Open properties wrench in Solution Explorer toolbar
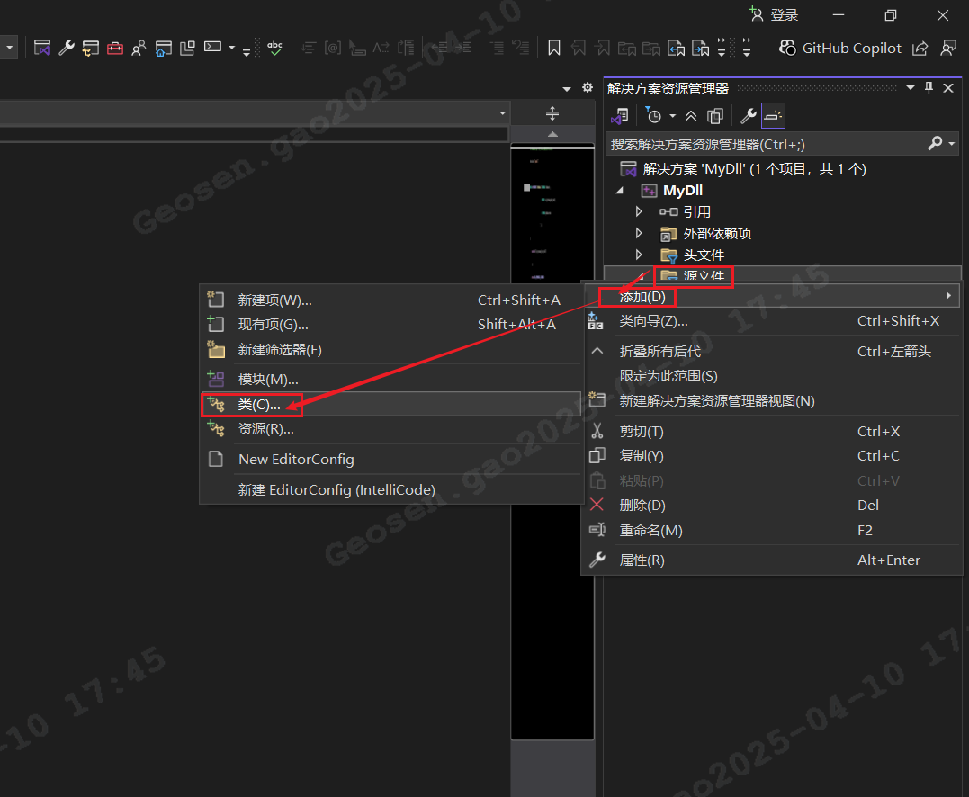969x797 pixels. (749, 115)
